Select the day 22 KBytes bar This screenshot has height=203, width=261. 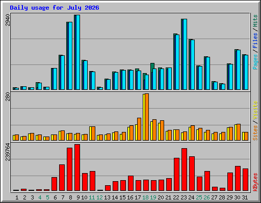(x=176, y=175)
